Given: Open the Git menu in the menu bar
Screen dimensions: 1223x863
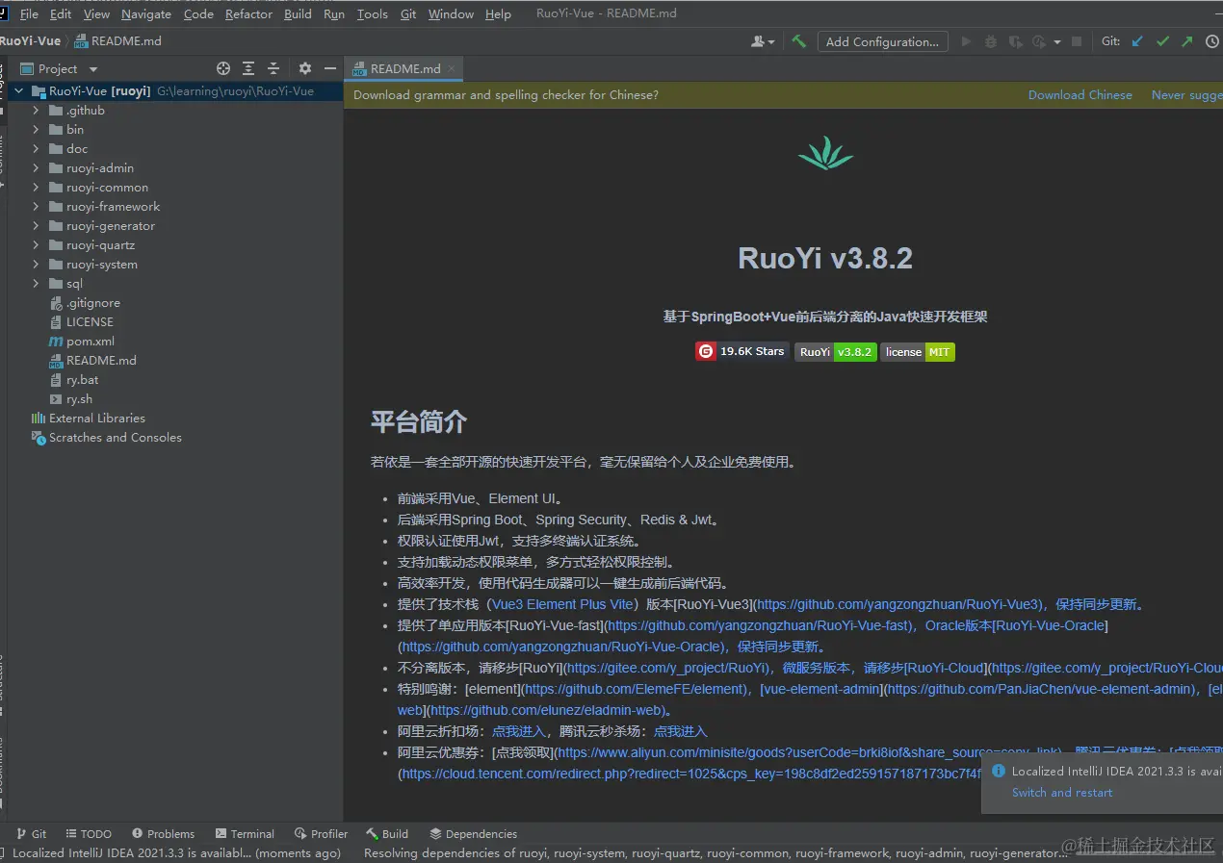Looking at the screenshot, I should tap(407, 13).
